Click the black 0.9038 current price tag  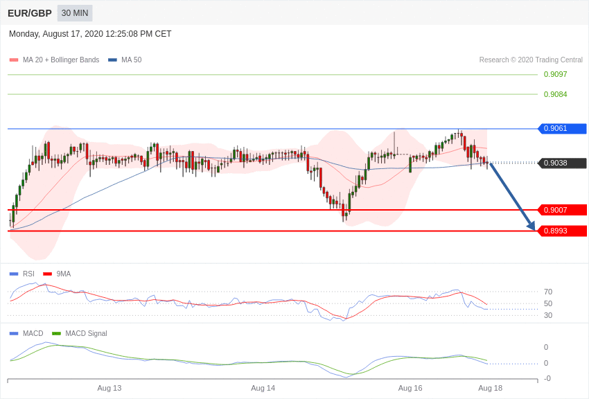click(563, 163)
